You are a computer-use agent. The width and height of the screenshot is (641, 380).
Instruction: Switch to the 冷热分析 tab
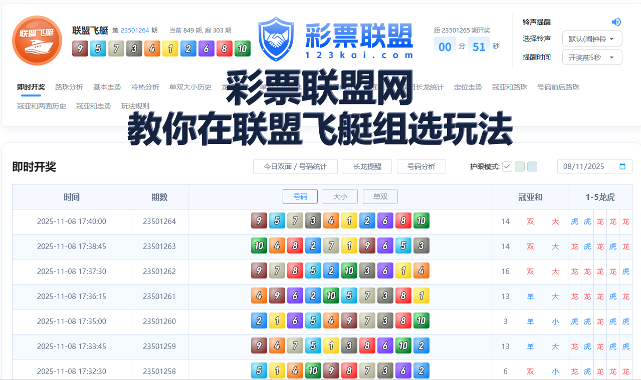[x=145, y=86]
